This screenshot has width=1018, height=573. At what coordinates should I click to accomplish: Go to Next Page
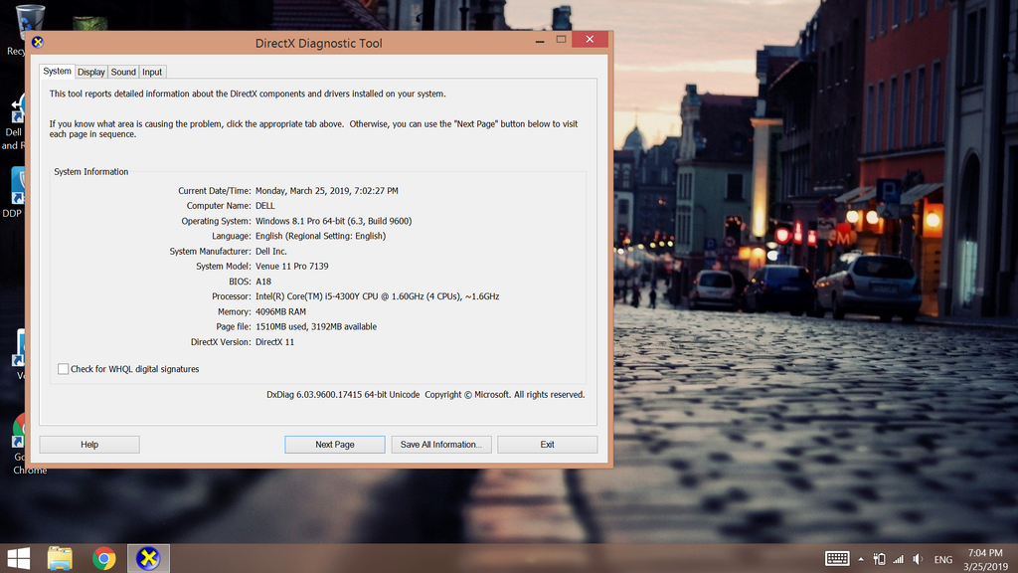click(x=335, y=445)
